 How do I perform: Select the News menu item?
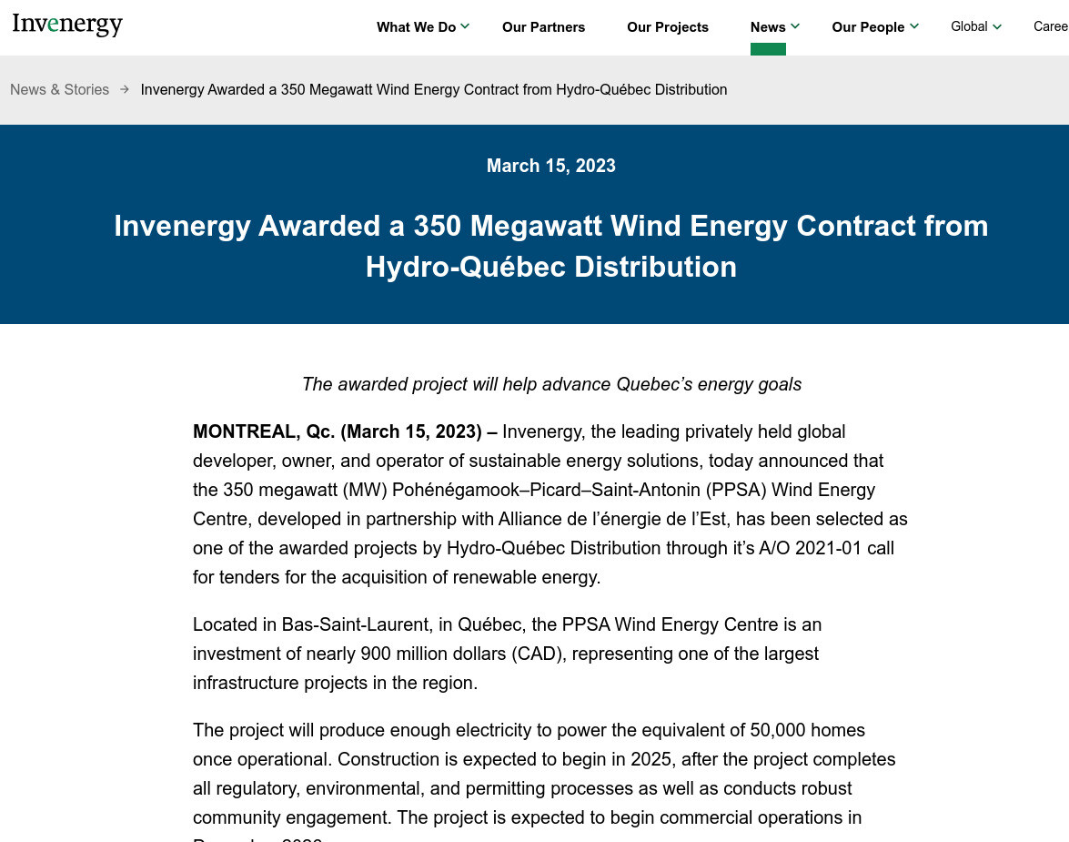768,27
